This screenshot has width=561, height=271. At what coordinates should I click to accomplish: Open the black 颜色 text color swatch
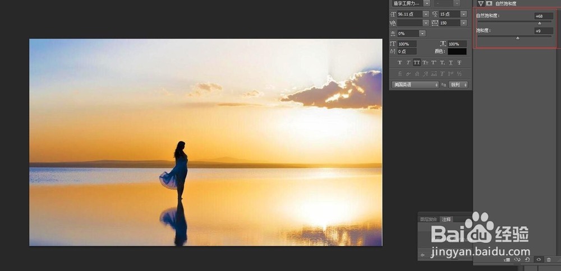(457, 52)
